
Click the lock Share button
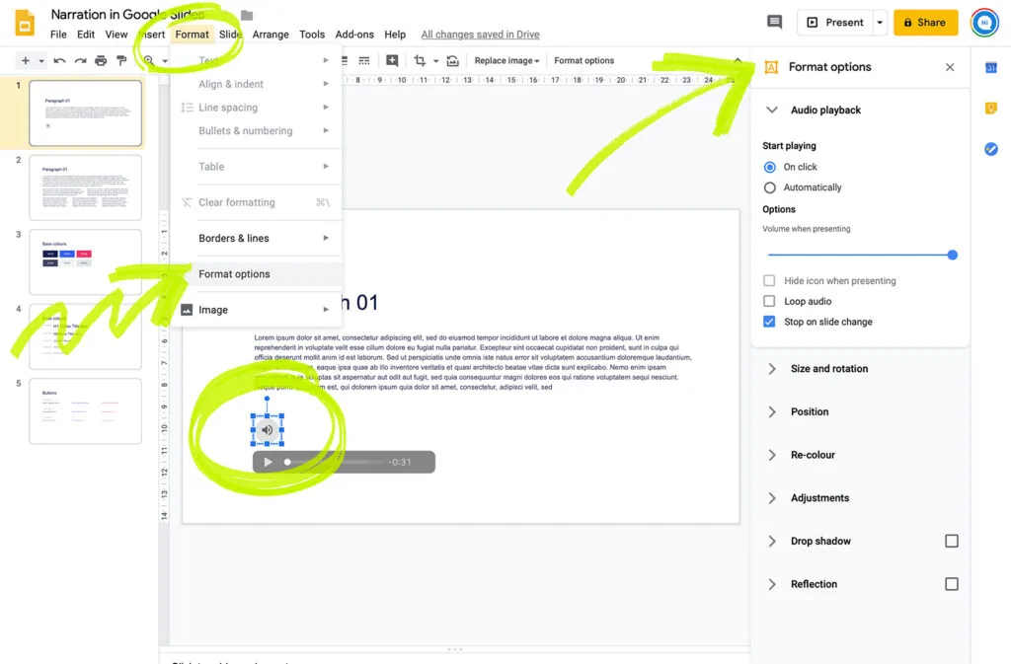[x=925, y=23]
